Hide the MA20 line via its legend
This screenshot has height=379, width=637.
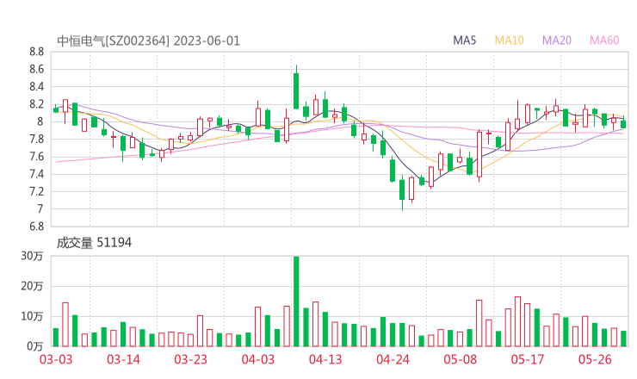(557, 40)
